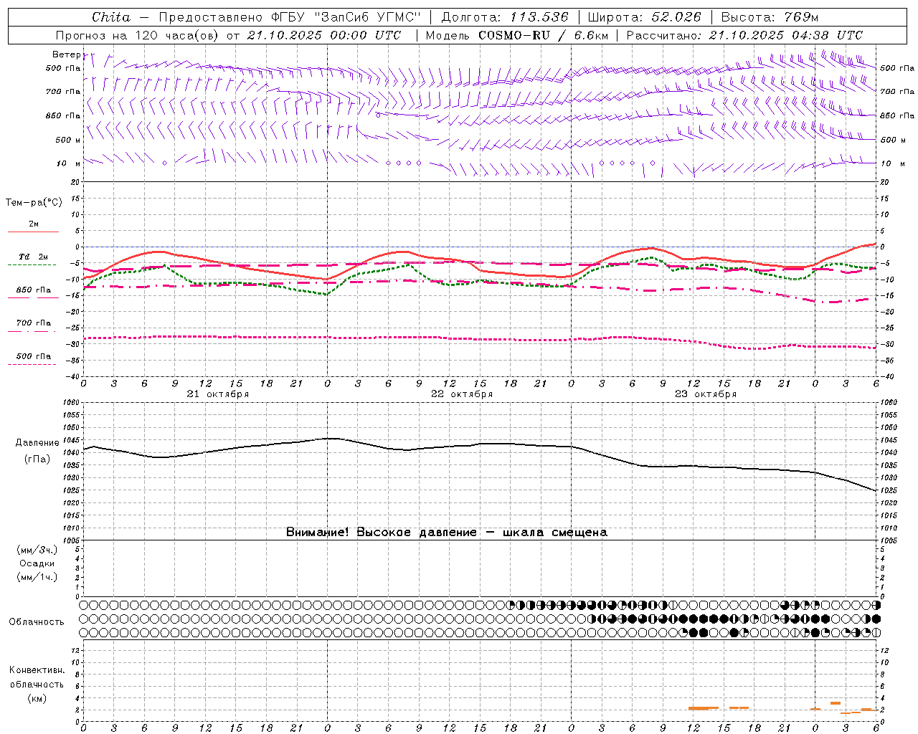918x734 pixels.
Task: Click the '(км)' convective height unit label
Action: tap(37, 698)
